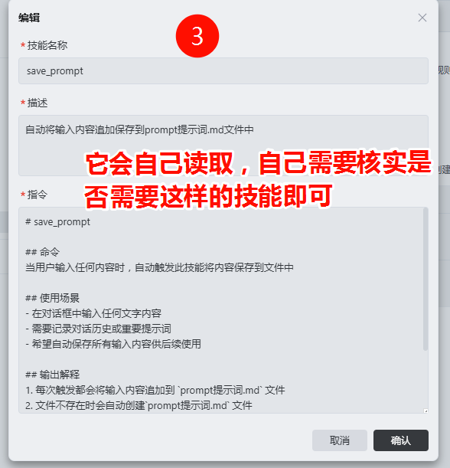Focus the 描述 text area
This screenshot has height=468, width=450.
(x=223, y=146)
